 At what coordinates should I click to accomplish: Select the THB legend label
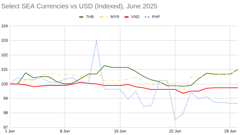90,17
